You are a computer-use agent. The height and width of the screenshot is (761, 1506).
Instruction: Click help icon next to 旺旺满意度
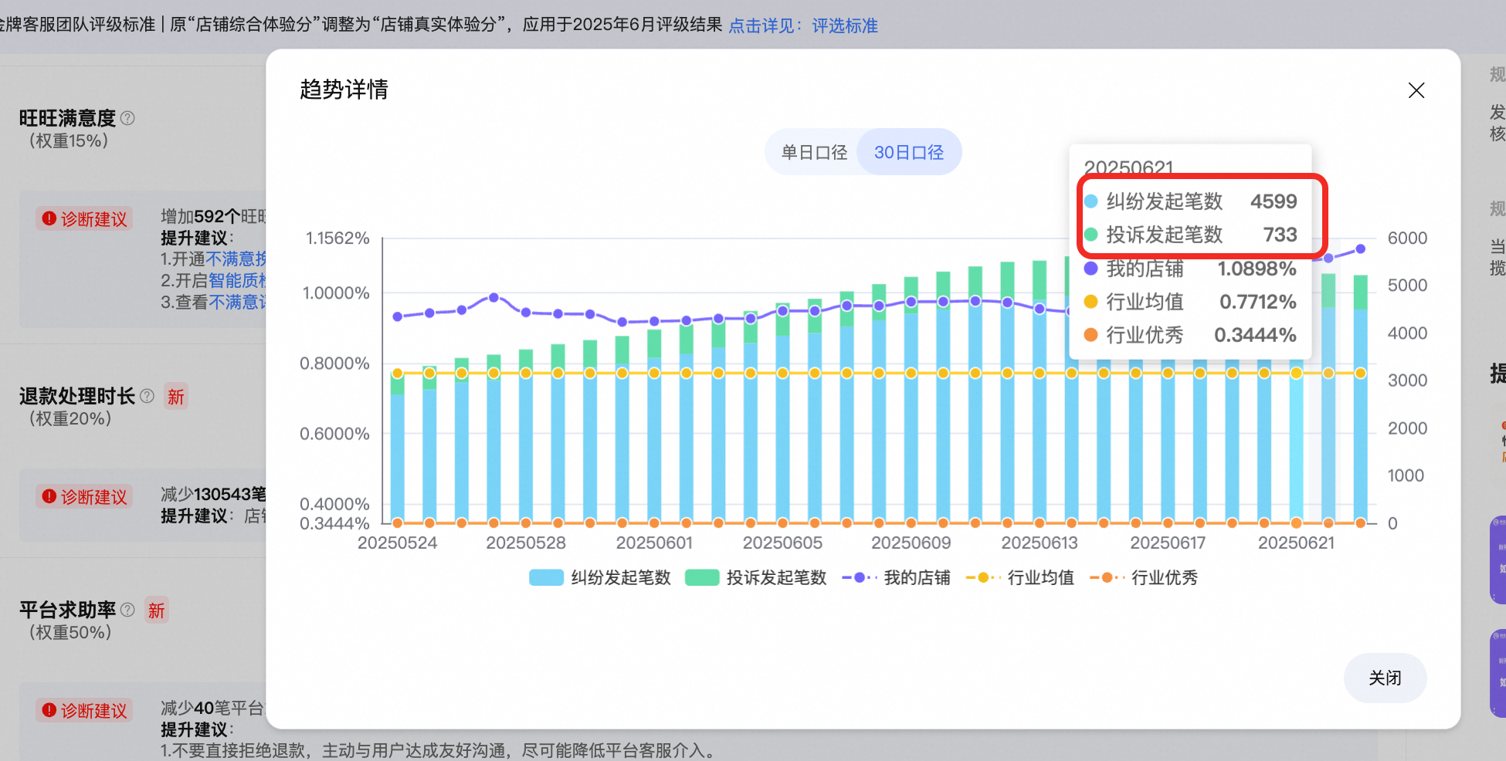[x=128, y=118]
